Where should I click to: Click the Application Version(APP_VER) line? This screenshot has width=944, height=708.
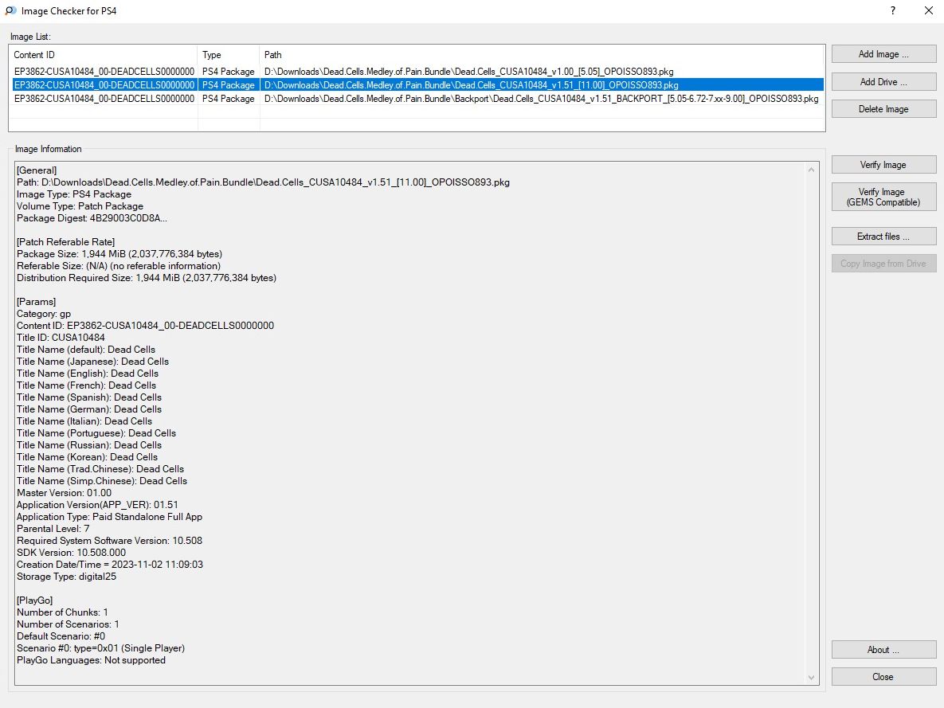(x=97, y=504)
